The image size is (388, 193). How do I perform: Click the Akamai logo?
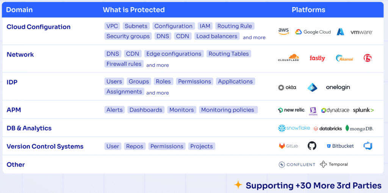pyautogui.click(x=344, y=58)
